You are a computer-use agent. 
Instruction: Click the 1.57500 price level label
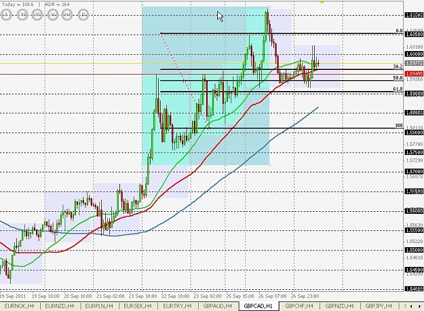414,152
